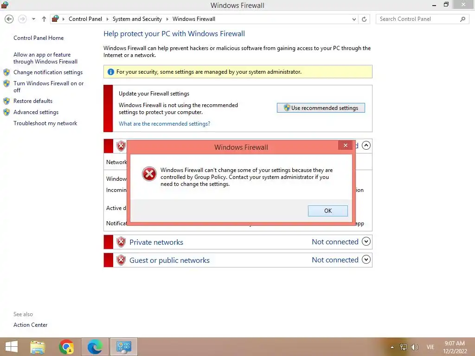Image resolution: width=475 pixels, height=356 pixels.
Task: Open Action Center link
Action: [30, 325]
